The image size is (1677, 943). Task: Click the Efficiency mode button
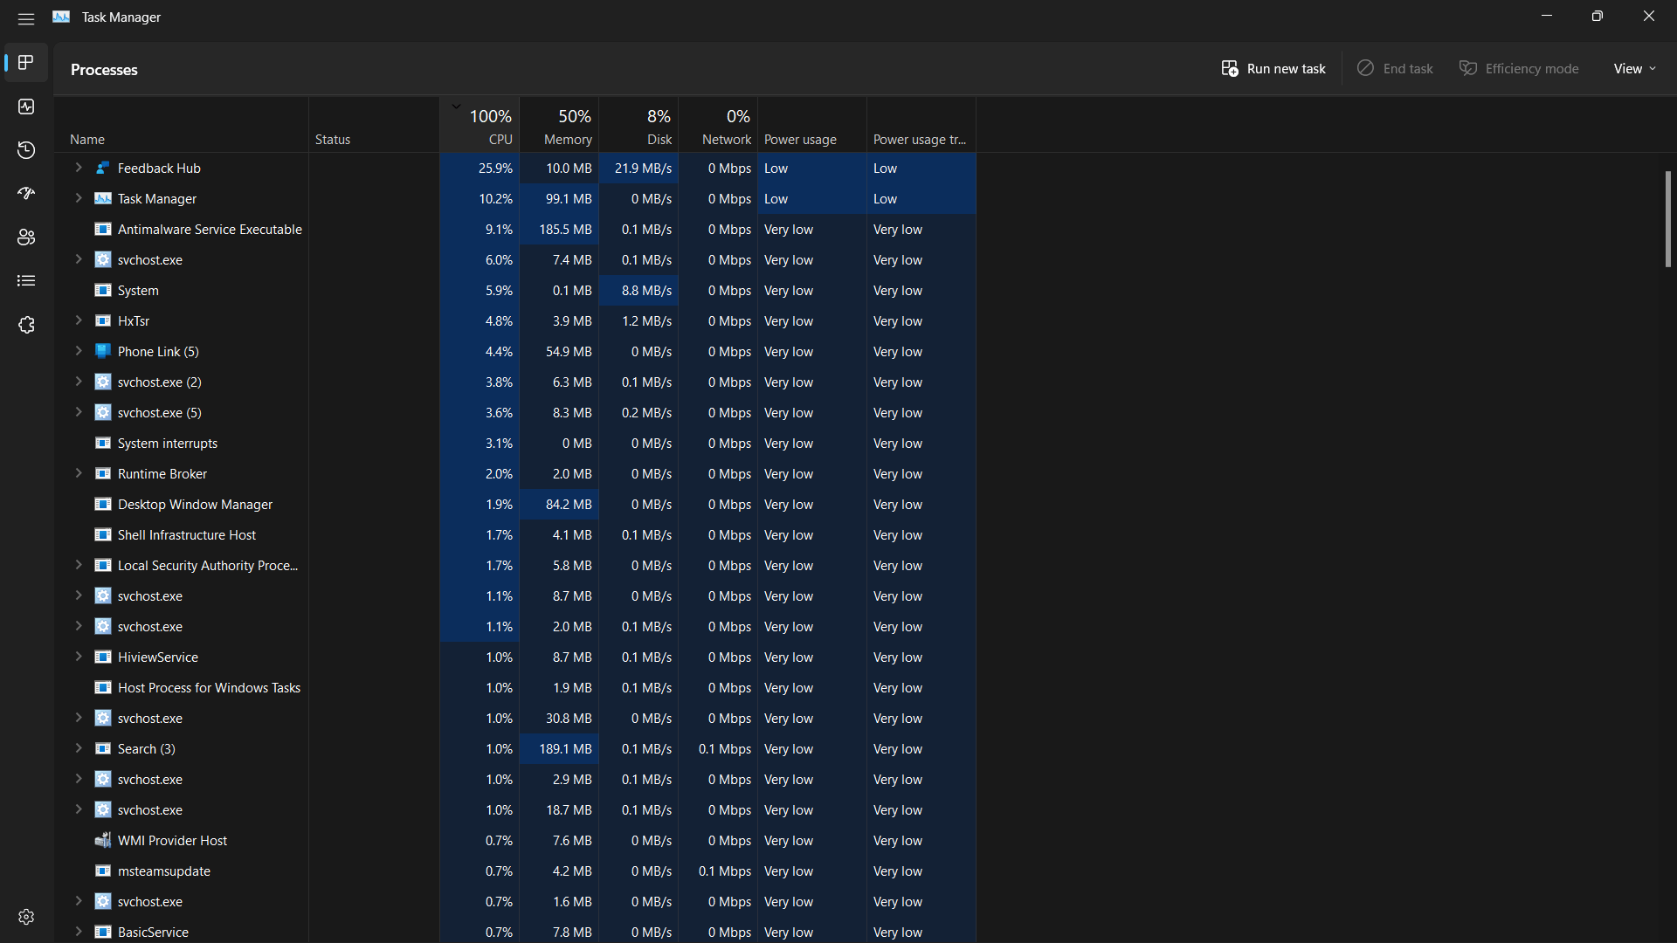tap(1519, 68)
